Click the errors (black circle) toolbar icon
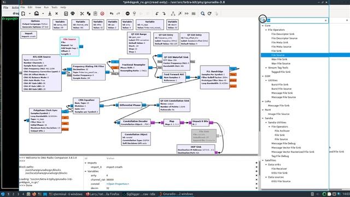 pyautogui.click(x=127, y=14)
